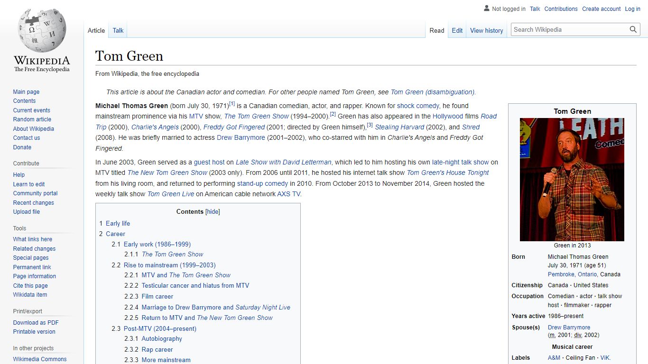The width and height of the screenshot is (648, 364).
Task: Open Current events sidebar link
Action: tap(31, 110)
